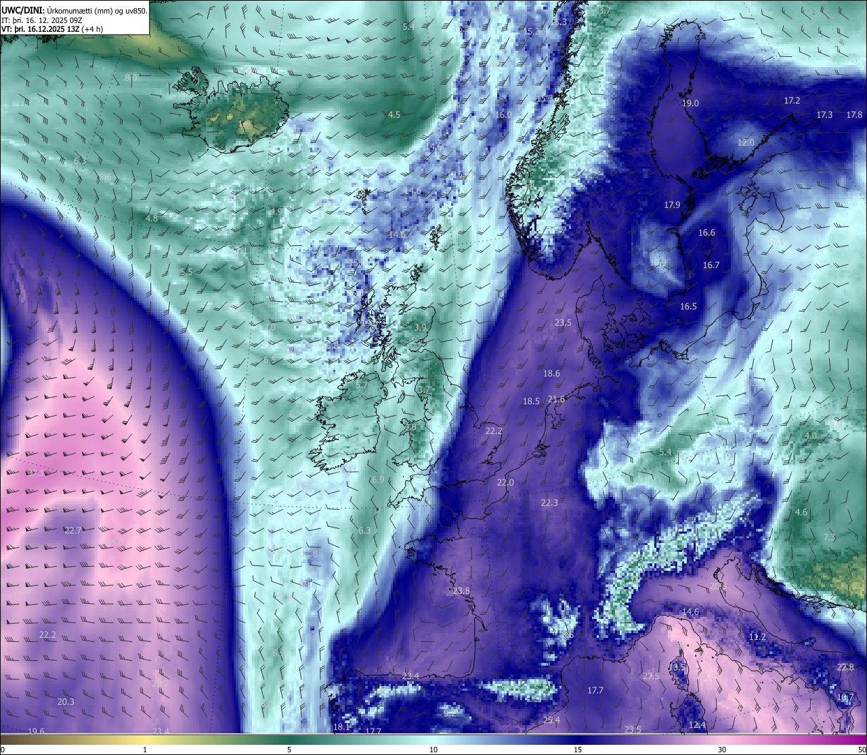Click the IT initialization time 09Z line
867x755 pixels.
click(41, 20)
